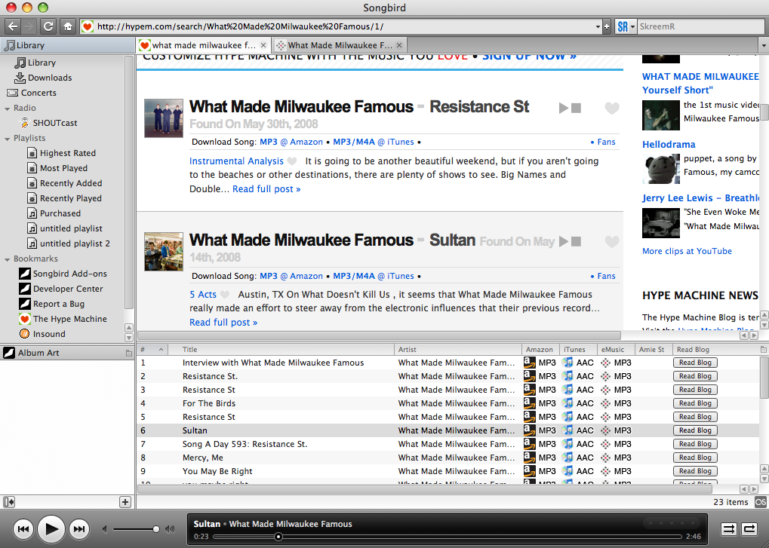This screenshot has width=769, height=548.
Task: Collapse the Playlists section
Action: coord(7,139)
